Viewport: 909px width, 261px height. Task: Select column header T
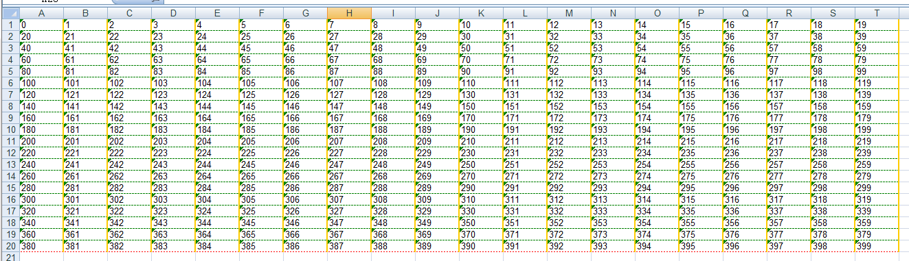pyautogui.click(x=877, y=13)
